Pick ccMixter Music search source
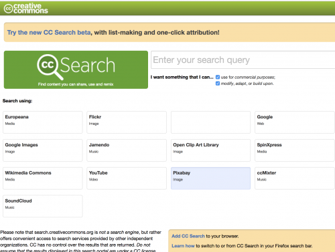The width and height of the screenshot is (335, 252). click(295, 178)
